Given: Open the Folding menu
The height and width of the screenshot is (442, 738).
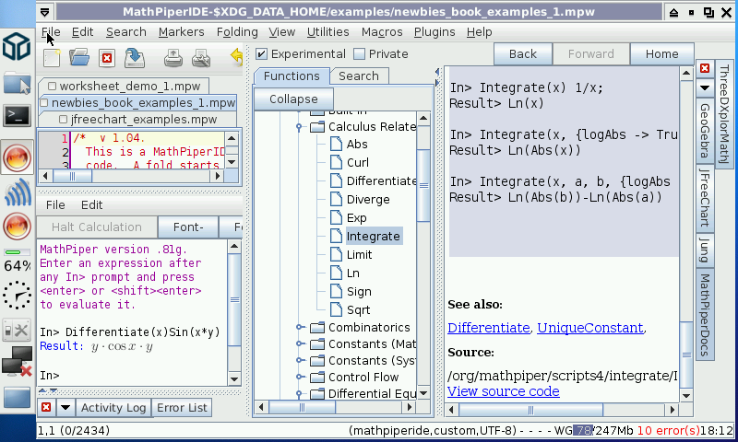Looking at the screenshot, I should 237,32.
